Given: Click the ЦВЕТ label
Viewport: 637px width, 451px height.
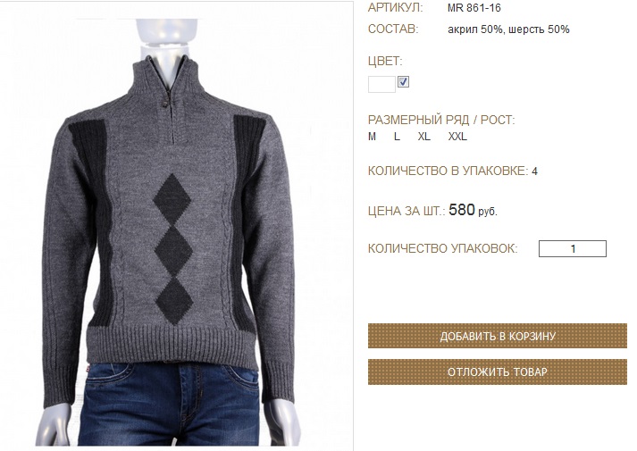Looking at the screenshot, I should pyautogui.click(x=385, y=62).
